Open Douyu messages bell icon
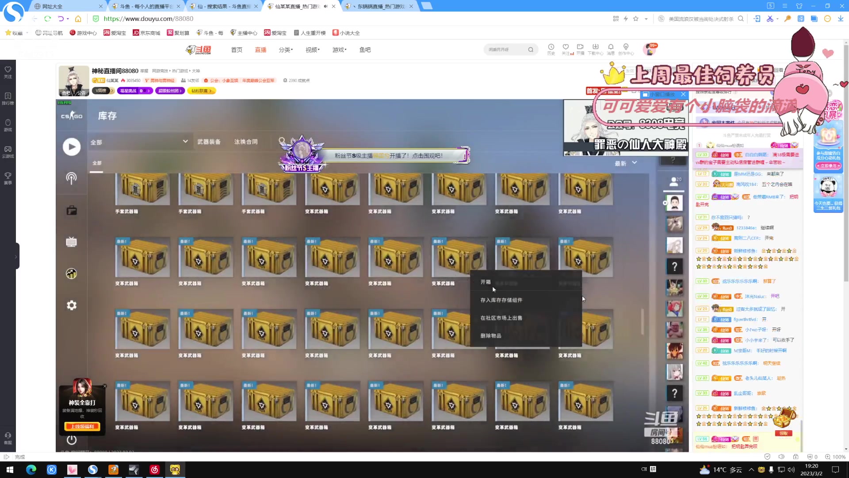Screen dimensions: 849x478 pos(611,49)
